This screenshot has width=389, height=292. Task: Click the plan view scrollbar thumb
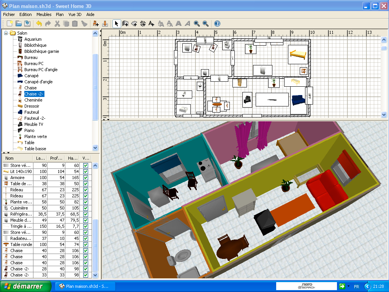(x=384, y=48)
